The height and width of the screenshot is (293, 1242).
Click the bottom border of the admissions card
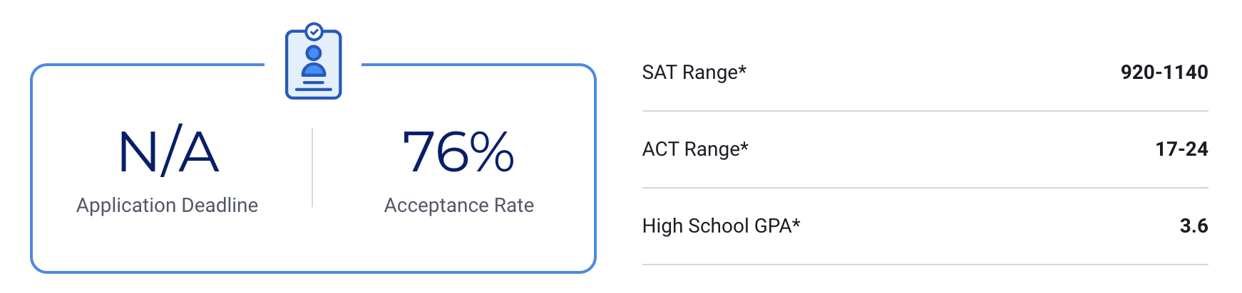[x=313, y=272]
